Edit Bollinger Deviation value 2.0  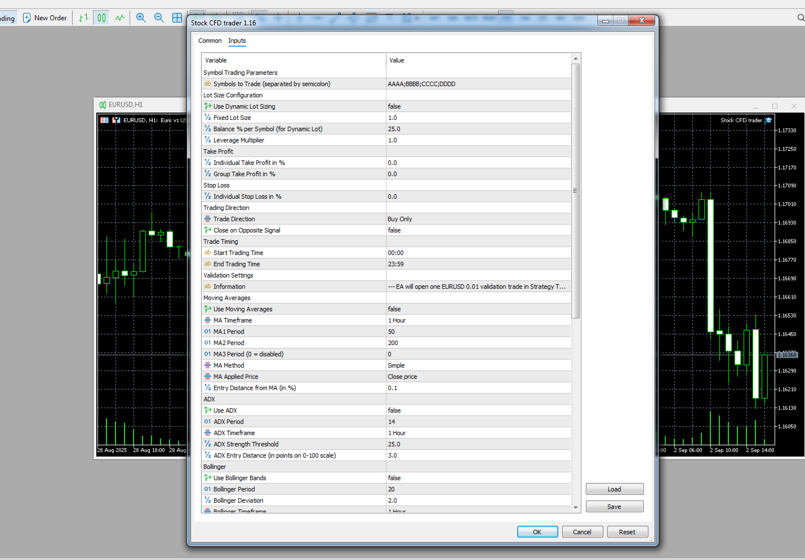pyautogui.click(x=478, y=500)
